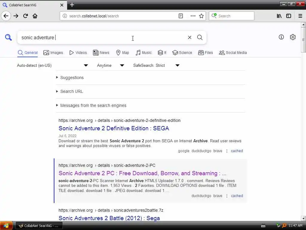Viewport: 306px width, 230px height.
Task: Click the orange magnifier tray icon
Action: click(x=284, y=226)
